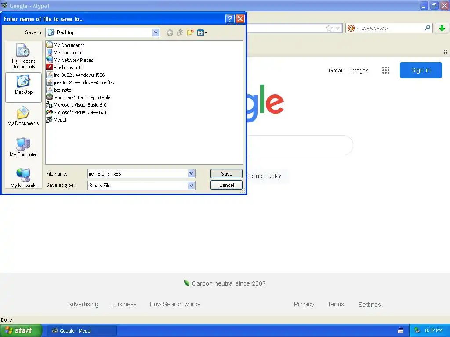Open the Privacy footer link
Image resolution: width=450 pixels, height=337 pixels.
[x=304, y=305]
